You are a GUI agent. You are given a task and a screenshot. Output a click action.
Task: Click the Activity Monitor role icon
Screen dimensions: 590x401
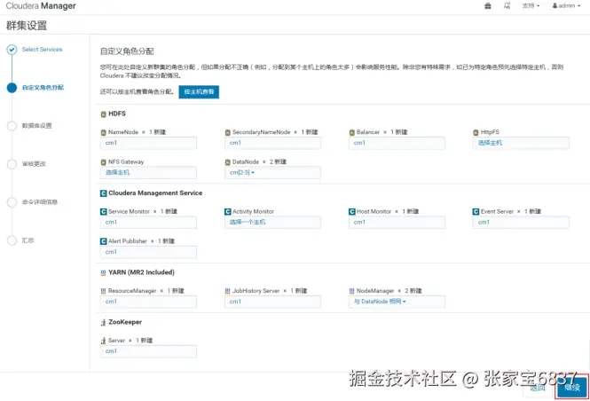[x=228, y=212]
